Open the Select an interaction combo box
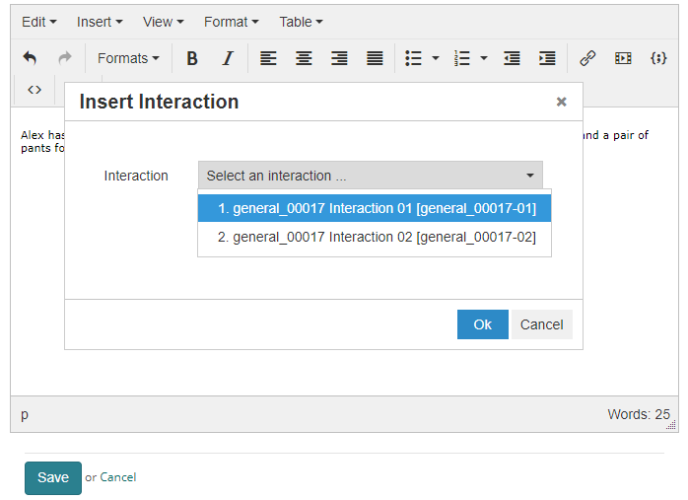This screenshot has width=688, height=500. click(x=370, y=176)
